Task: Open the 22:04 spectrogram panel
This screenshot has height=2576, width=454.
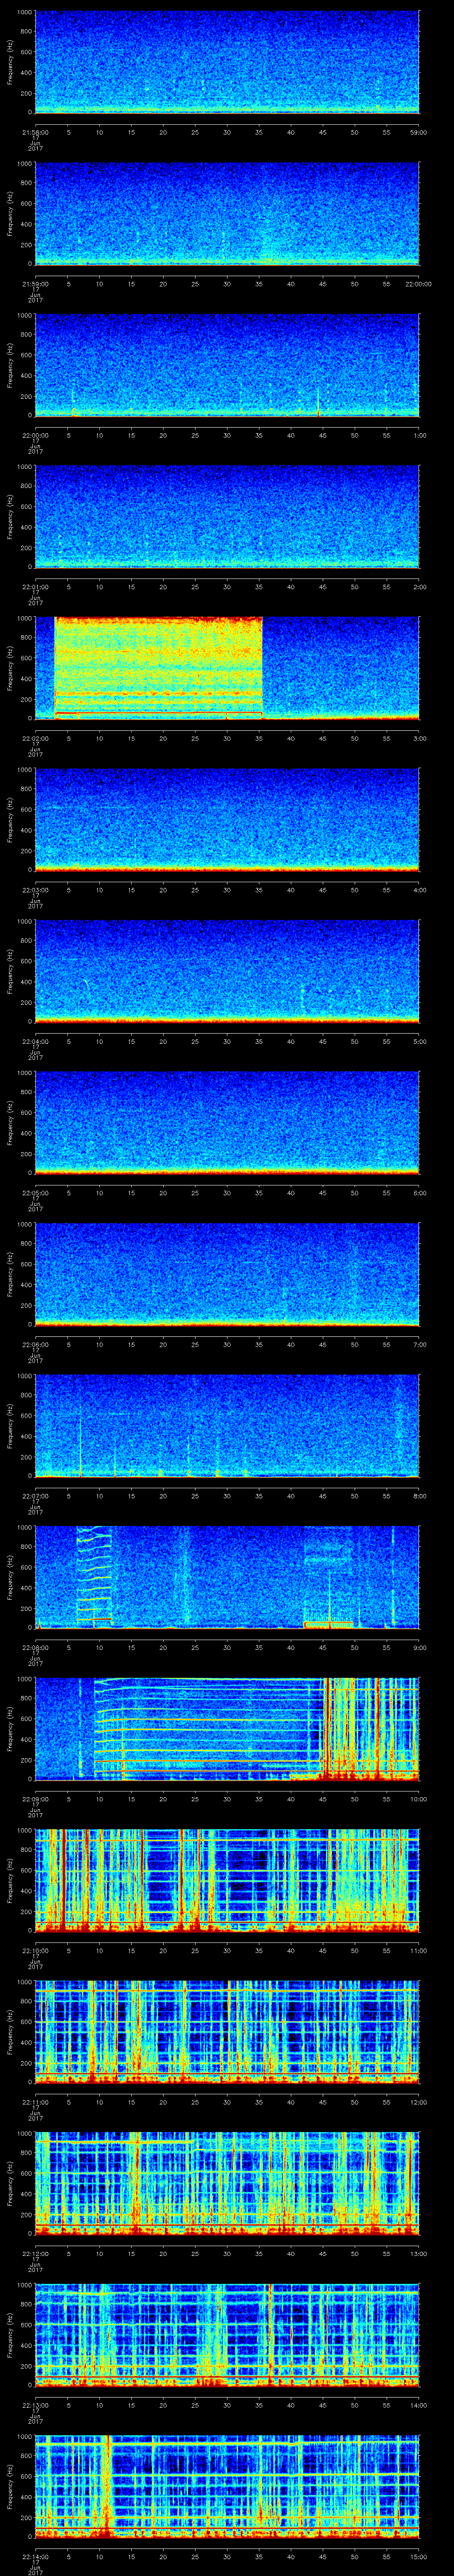Action: click(x=227, y=971)
